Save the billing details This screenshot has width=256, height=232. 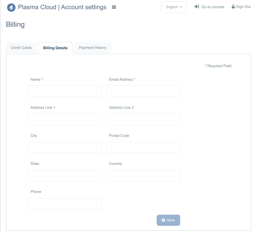[168, 220]
